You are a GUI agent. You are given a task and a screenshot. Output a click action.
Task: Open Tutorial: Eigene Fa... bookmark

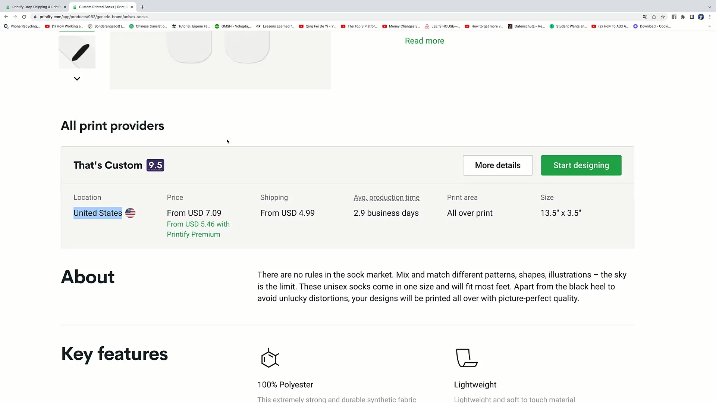point(191,26)
